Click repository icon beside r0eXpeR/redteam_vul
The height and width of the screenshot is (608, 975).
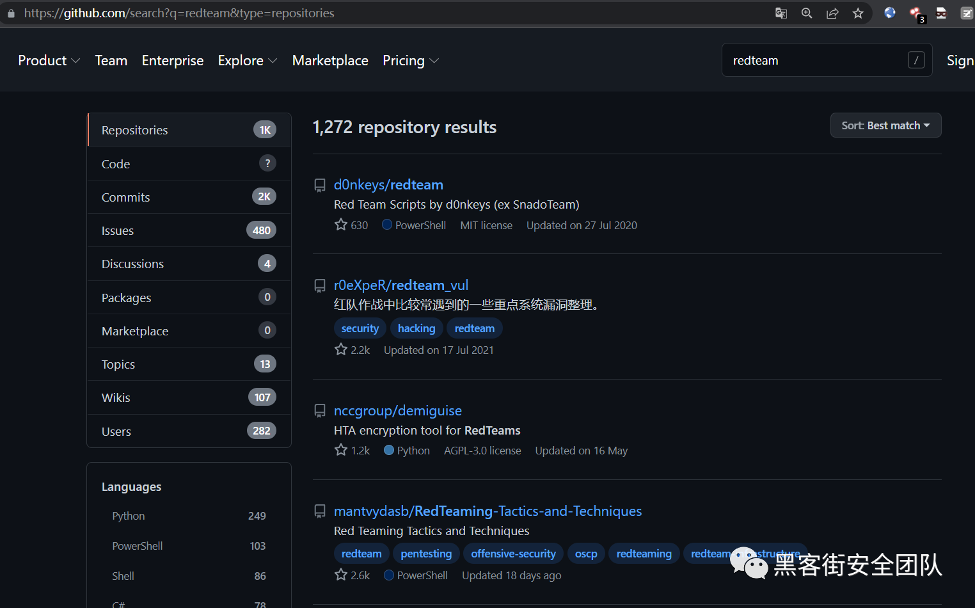320,286
